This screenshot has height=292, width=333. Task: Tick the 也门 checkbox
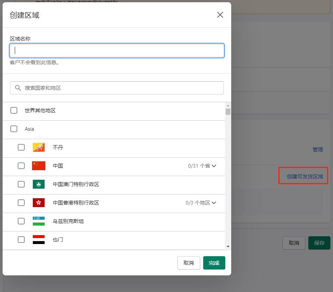(x=21, y=240)
